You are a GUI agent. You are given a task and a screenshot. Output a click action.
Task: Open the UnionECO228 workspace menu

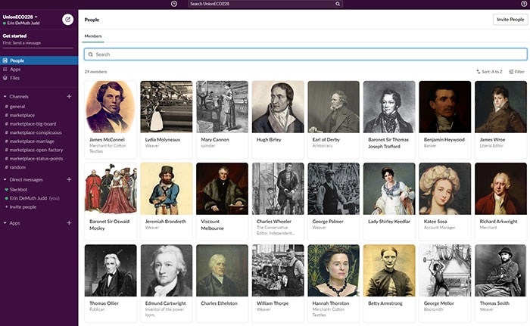pyautogui.click(x=20, y=17)
